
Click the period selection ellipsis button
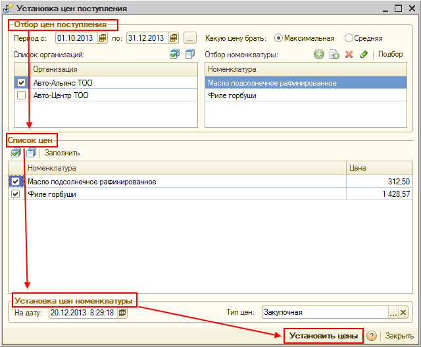point(189,38)
